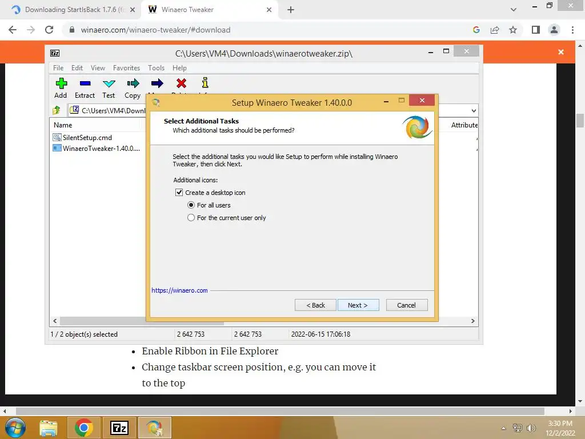585x439 pixels.
Task: Click the page vertical scrollbar thumb
Action: click(x=580, y=121)
